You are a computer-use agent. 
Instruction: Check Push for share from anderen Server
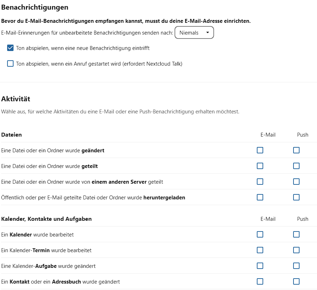(296, 182)
